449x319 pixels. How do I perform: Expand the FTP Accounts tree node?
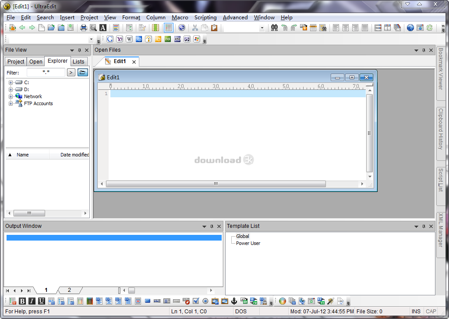(11, 103)
